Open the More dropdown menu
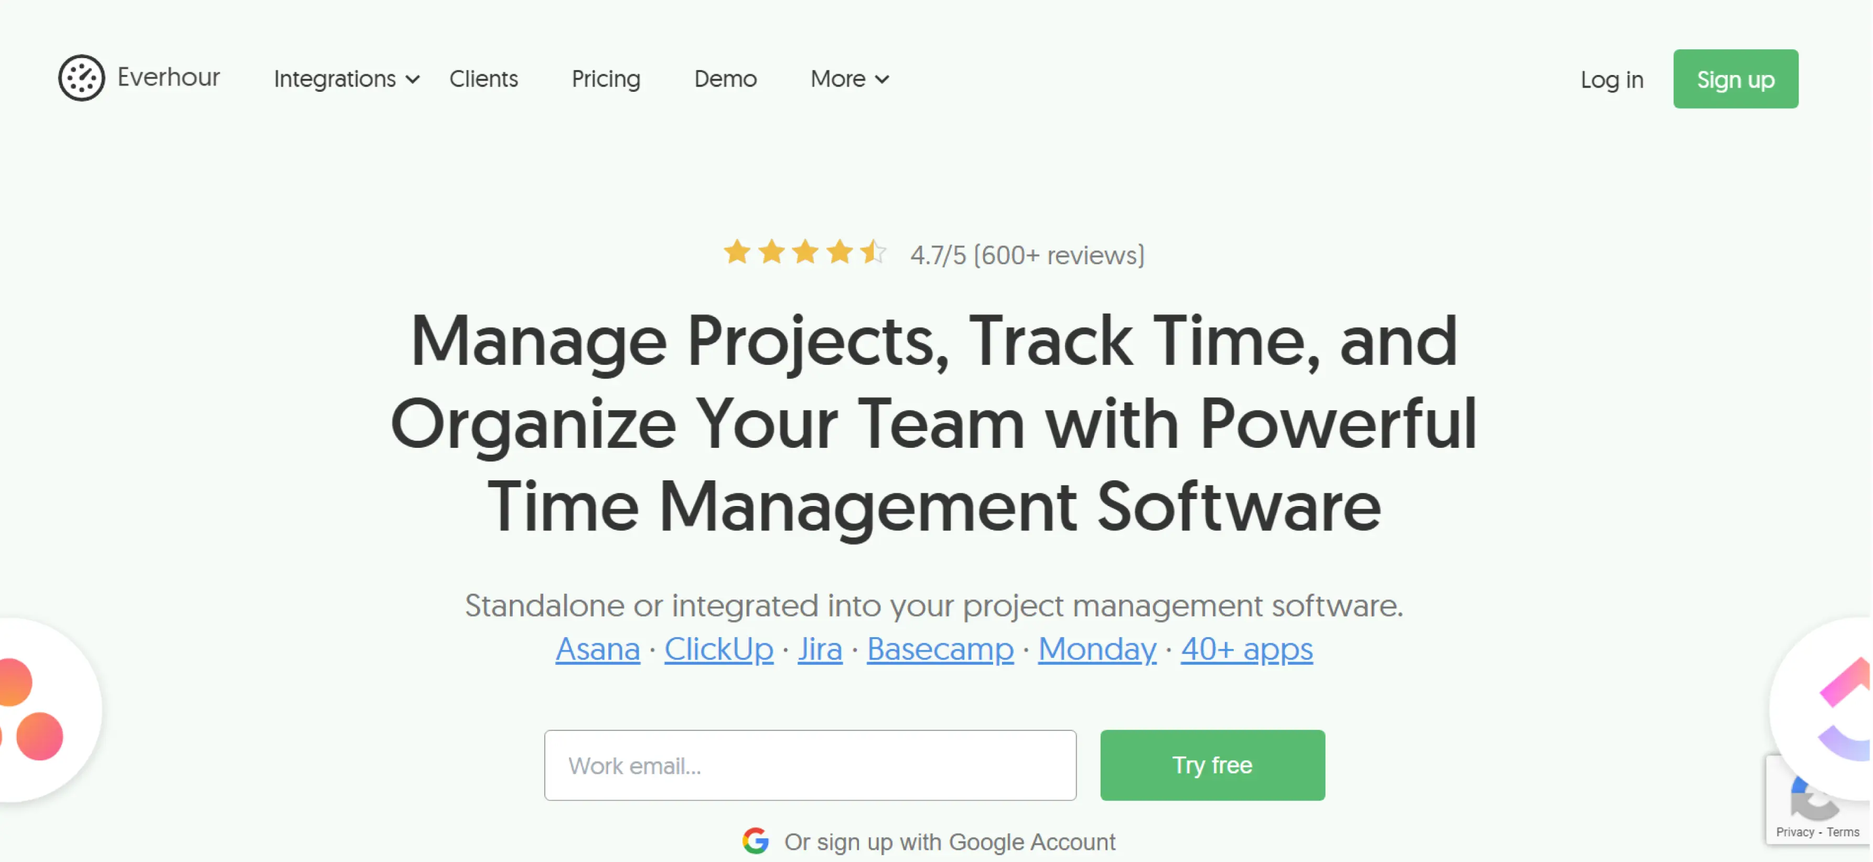1873x862 pixels. [849, 79]
